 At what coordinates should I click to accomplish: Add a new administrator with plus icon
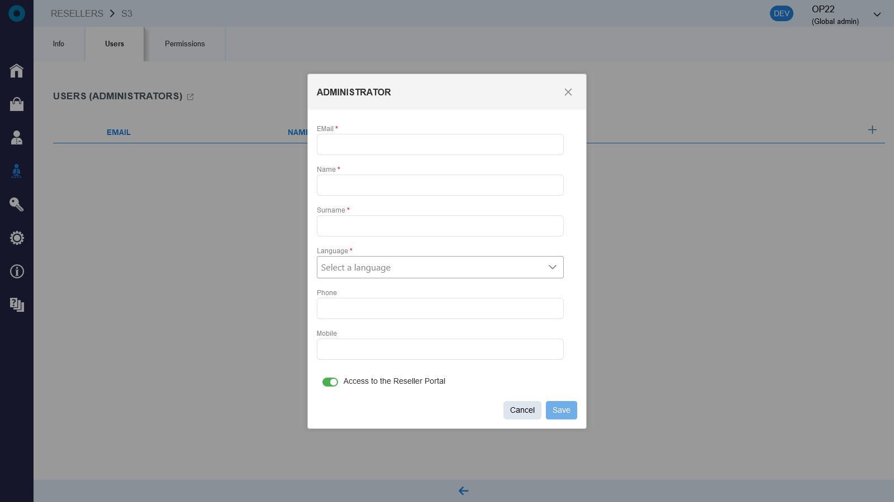(x=872, y=130)
